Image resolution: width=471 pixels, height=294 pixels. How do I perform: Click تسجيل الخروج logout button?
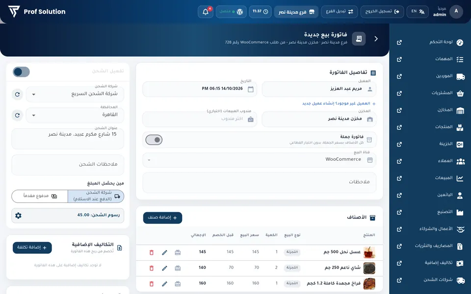tap(382, 12)
